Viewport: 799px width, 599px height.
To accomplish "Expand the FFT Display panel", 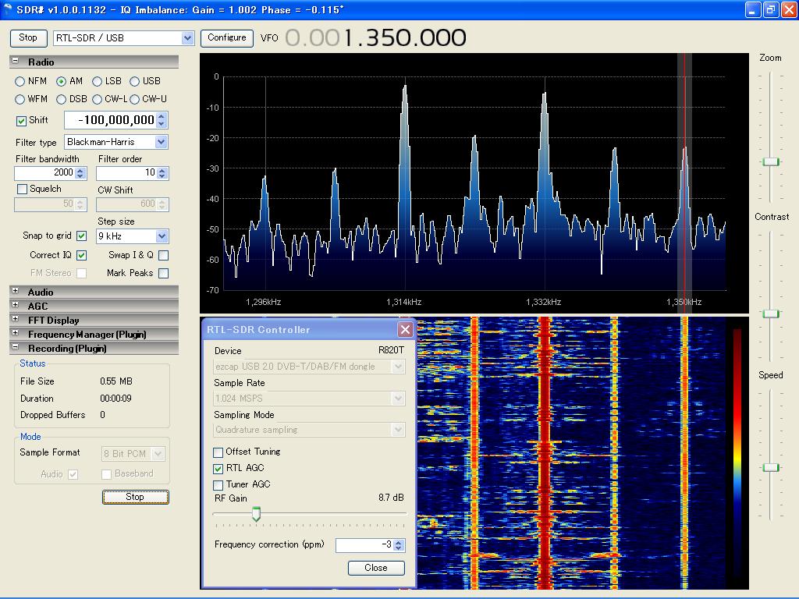I will point(16,319).
